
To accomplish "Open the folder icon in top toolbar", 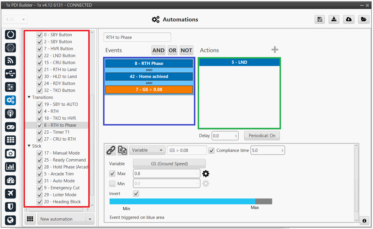I will point(363,19).
